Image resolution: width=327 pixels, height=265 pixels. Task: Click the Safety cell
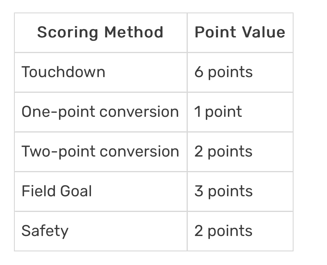coord(45,231)
